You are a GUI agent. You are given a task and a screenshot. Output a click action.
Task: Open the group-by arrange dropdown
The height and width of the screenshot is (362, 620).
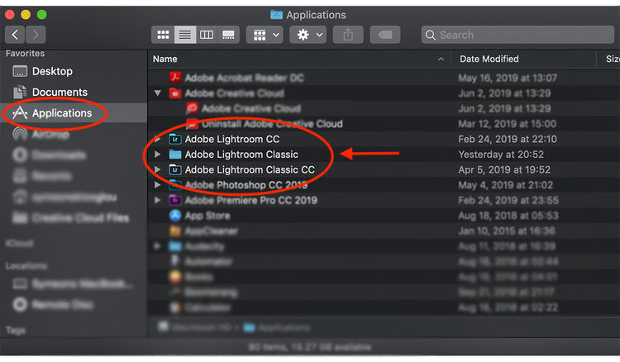(265, 35)
